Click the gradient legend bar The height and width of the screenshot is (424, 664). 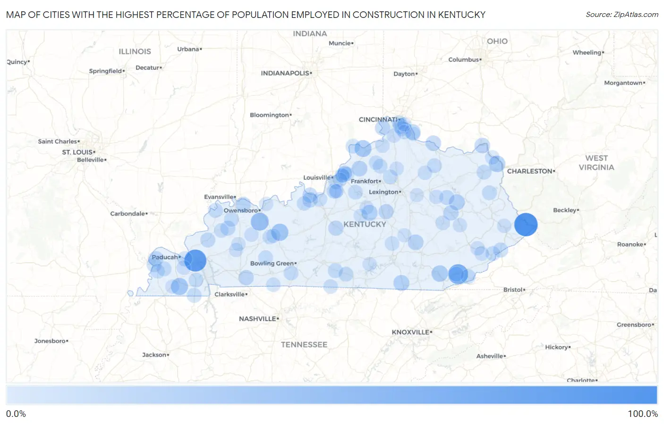pyautogui.click(x=332, y=395)
